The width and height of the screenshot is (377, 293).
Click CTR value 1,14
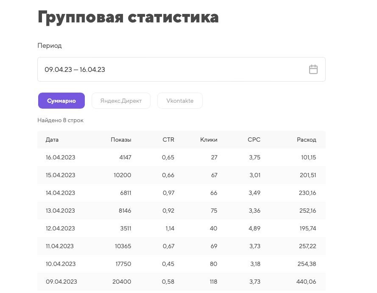point(170,228)
